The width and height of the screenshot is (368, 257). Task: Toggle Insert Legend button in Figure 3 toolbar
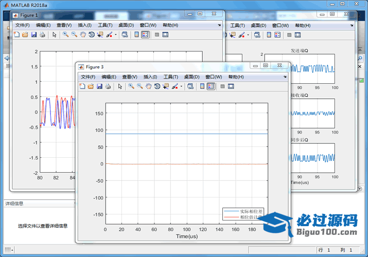click(211, 86)
